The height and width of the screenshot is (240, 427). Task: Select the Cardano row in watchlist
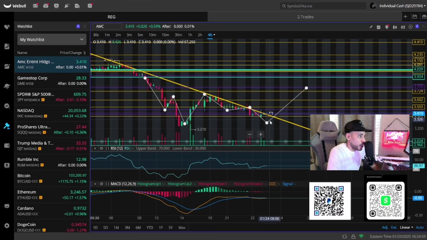(x=52, y=211)
